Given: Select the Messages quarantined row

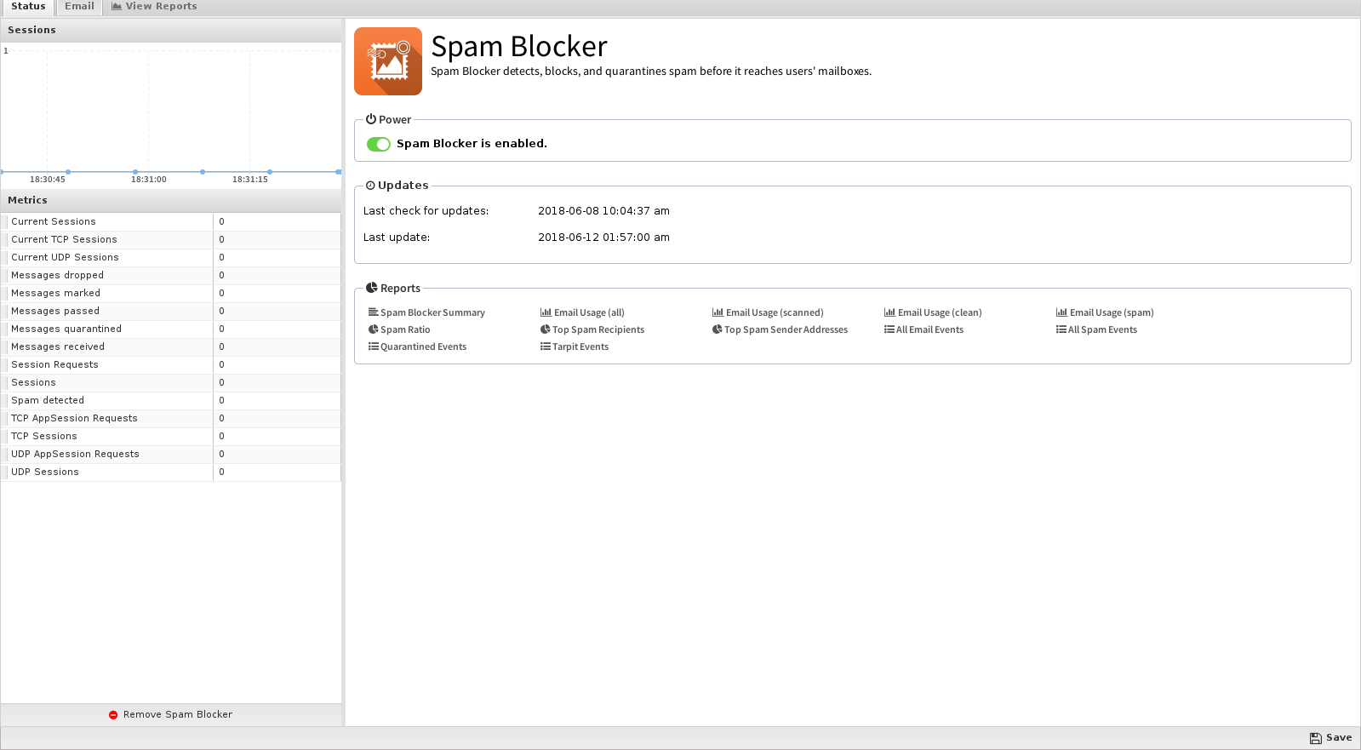Looking at the screenshot, I should coord(171,329).
